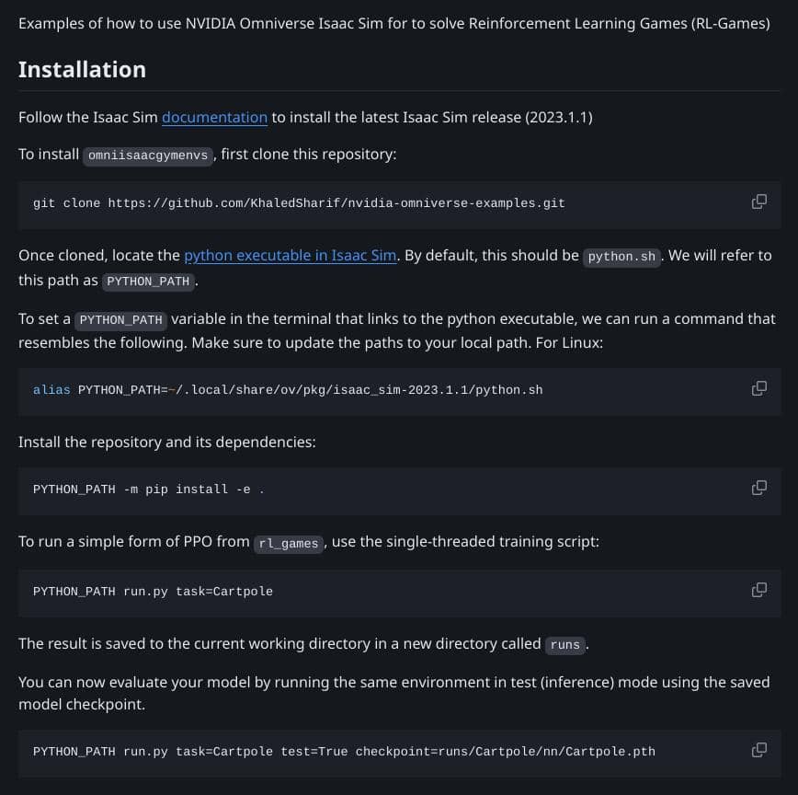This screenshot has width=798, height=795.
Task: Copy the Cartpole training run command
Action: coord(759,590)
